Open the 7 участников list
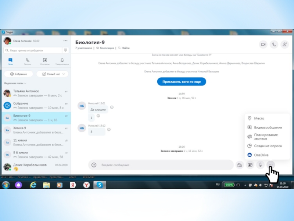 tap(84, 48)
